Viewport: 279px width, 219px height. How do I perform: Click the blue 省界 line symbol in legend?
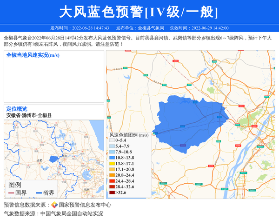(38, 193)
